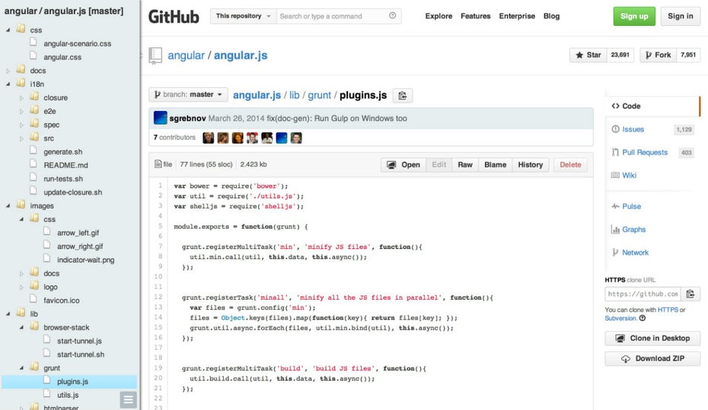The width and height of the screenshot is (708, 410).
Task: Star the angular.js repository
Action: tap(588, 55)
